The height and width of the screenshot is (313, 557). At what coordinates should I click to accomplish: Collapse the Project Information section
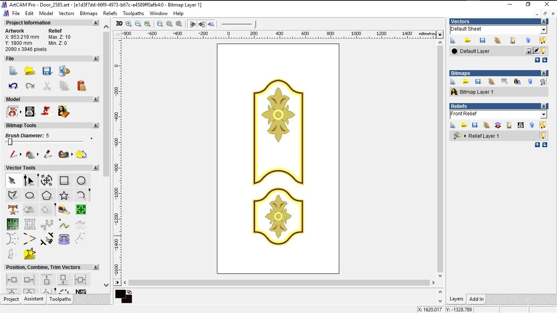tap(96, 23)
